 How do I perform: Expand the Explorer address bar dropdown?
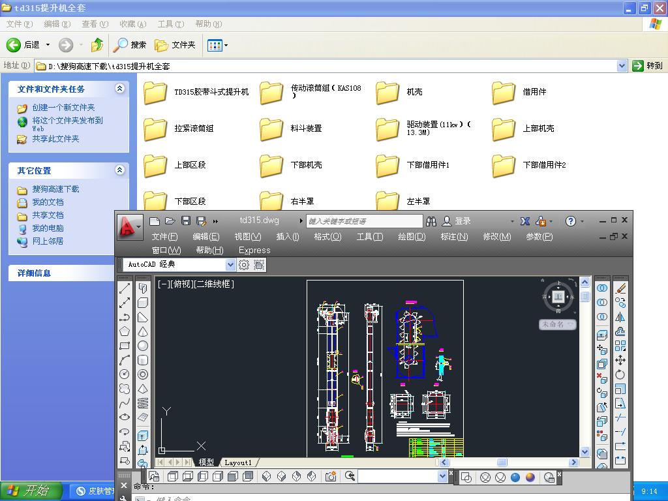[x=622, y=66]
